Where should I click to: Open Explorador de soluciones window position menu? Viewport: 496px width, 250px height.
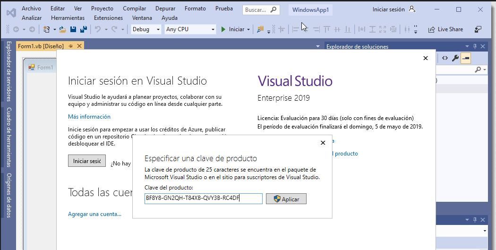pyautogui.click(x=467, y=46)
